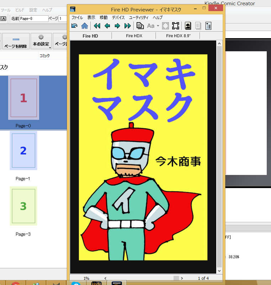Click the portrait image icon in toolbar
The width and height of the screenshot is (271, 285).
(x=188, y=26)
